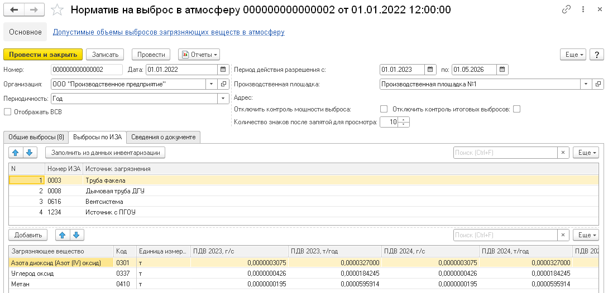This screenshot has width=608, height=293.
Task: Click the back navigation arrow
Action: pos(14,10)
